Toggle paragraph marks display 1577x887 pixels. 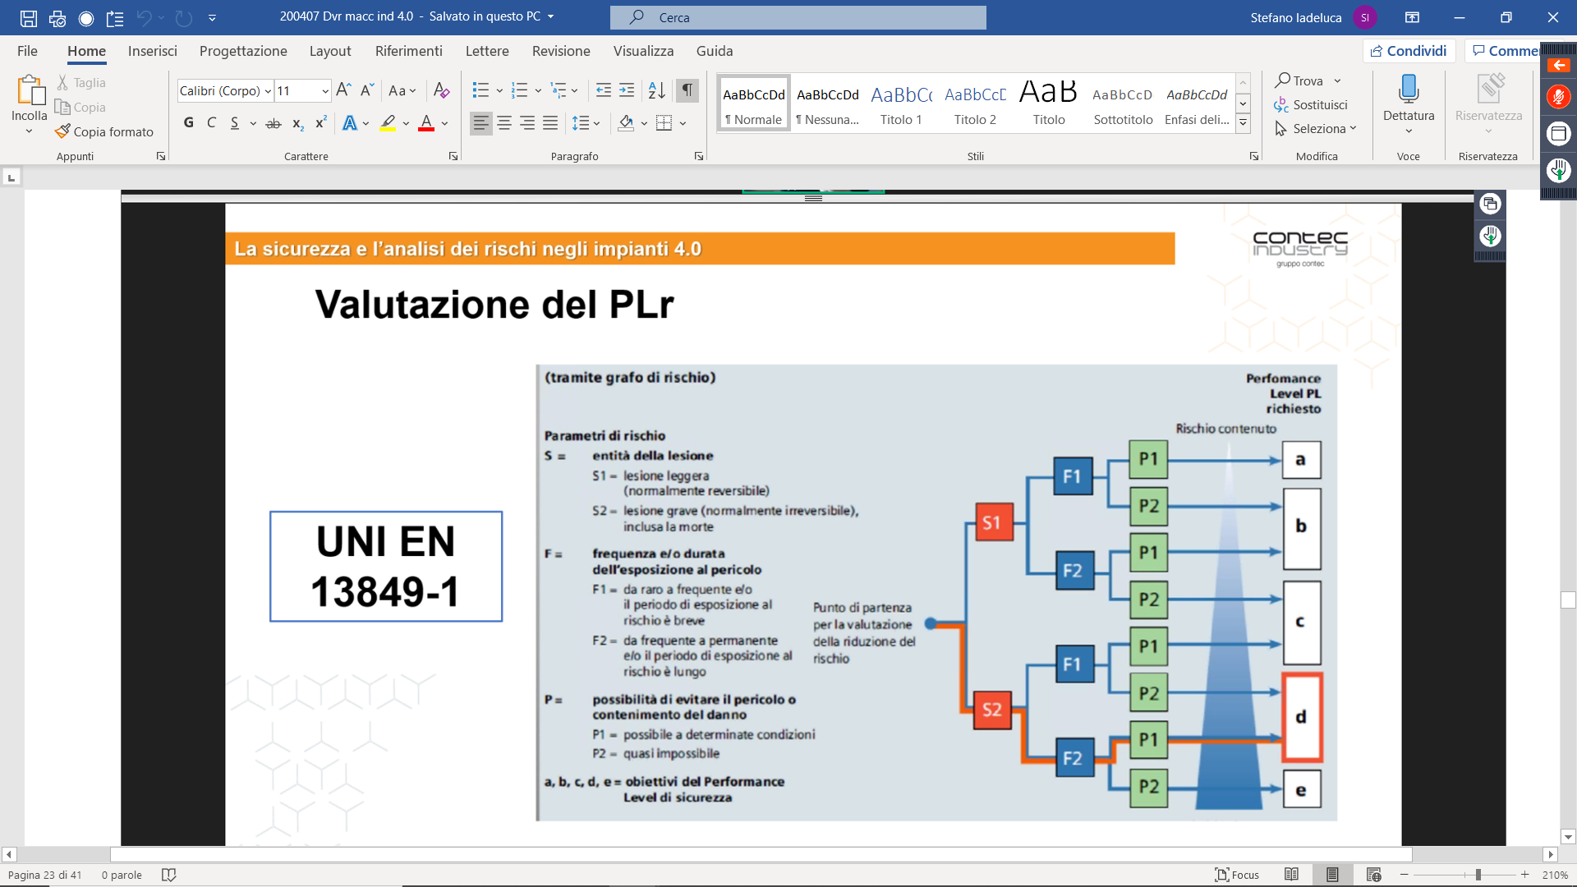[x=687, y=90]
